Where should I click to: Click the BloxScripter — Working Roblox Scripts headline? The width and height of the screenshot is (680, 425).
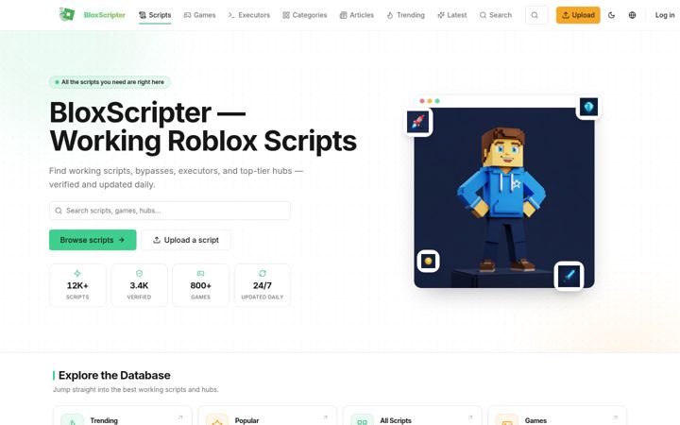(x=203, y=127)
